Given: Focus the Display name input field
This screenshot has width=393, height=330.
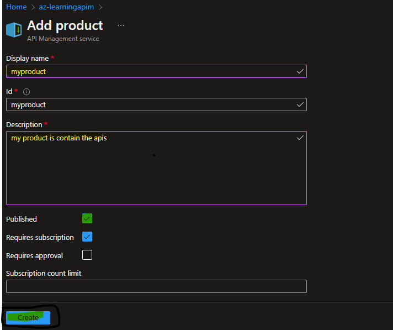Looking at the screenshot, I should [x=149, y=71].
